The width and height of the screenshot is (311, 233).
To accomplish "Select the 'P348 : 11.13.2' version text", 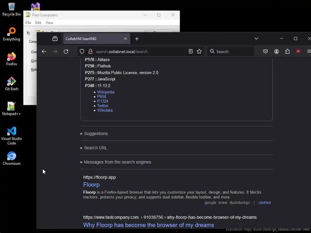I will [x=97, y=86].
